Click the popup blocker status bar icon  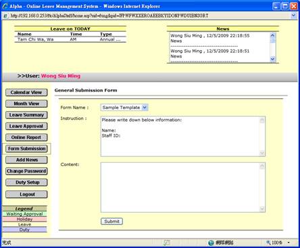click(166, 243)
